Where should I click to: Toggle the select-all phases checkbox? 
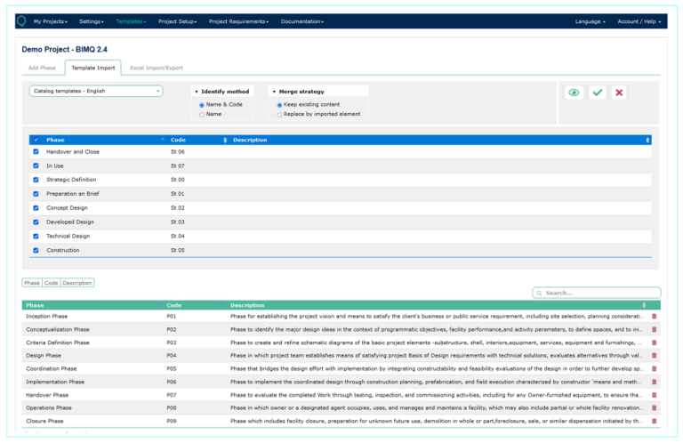pyautogui.click(x=36, y=140)
